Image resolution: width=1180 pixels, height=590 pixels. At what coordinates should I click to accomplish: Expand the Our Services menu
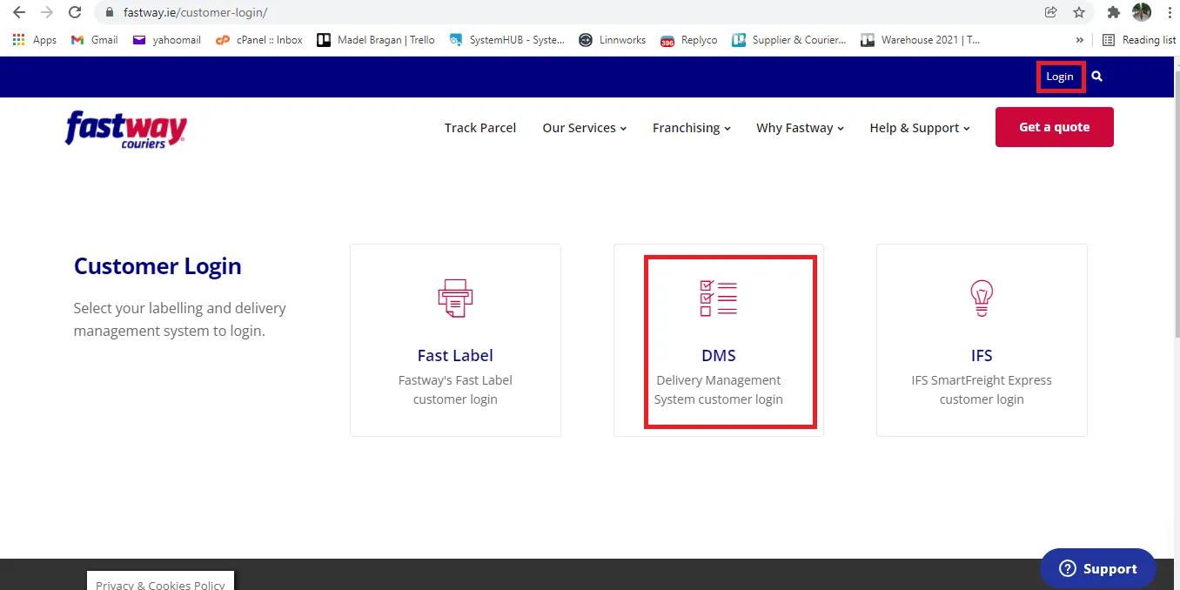tap(585, 128)
